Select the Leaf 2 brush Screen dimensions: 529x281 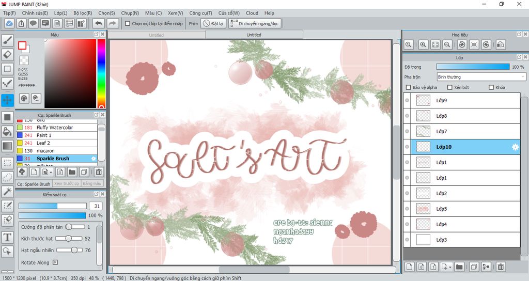pos(57,143)
